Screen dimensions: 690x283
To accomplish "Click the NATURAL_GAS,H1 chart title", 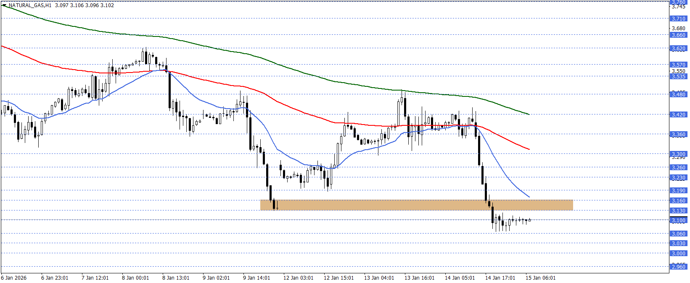I will (30, 5).
